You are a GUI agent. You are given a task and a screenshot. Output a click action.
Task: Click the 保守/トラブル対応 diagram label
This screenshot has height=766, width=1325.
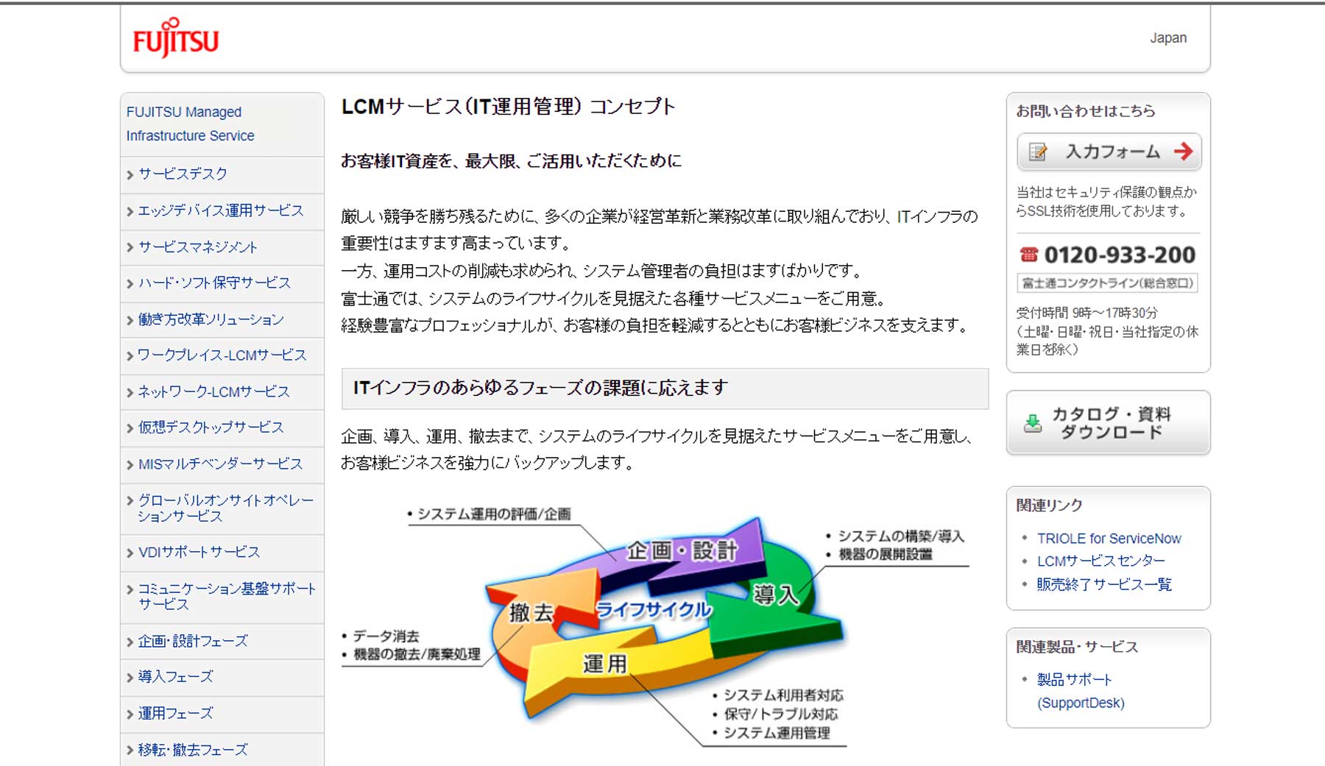click(780, 714)
